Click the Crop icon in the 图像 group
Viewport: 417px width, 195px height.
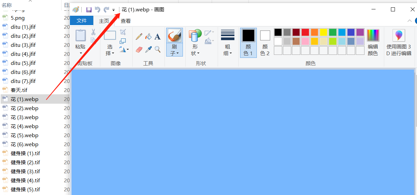pyautogui.click(x=123, y=32)
